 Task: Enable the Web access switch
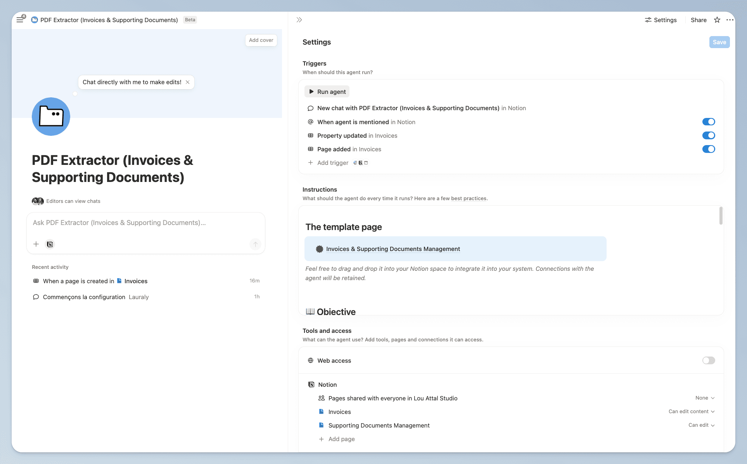click(x=709, y=360)
